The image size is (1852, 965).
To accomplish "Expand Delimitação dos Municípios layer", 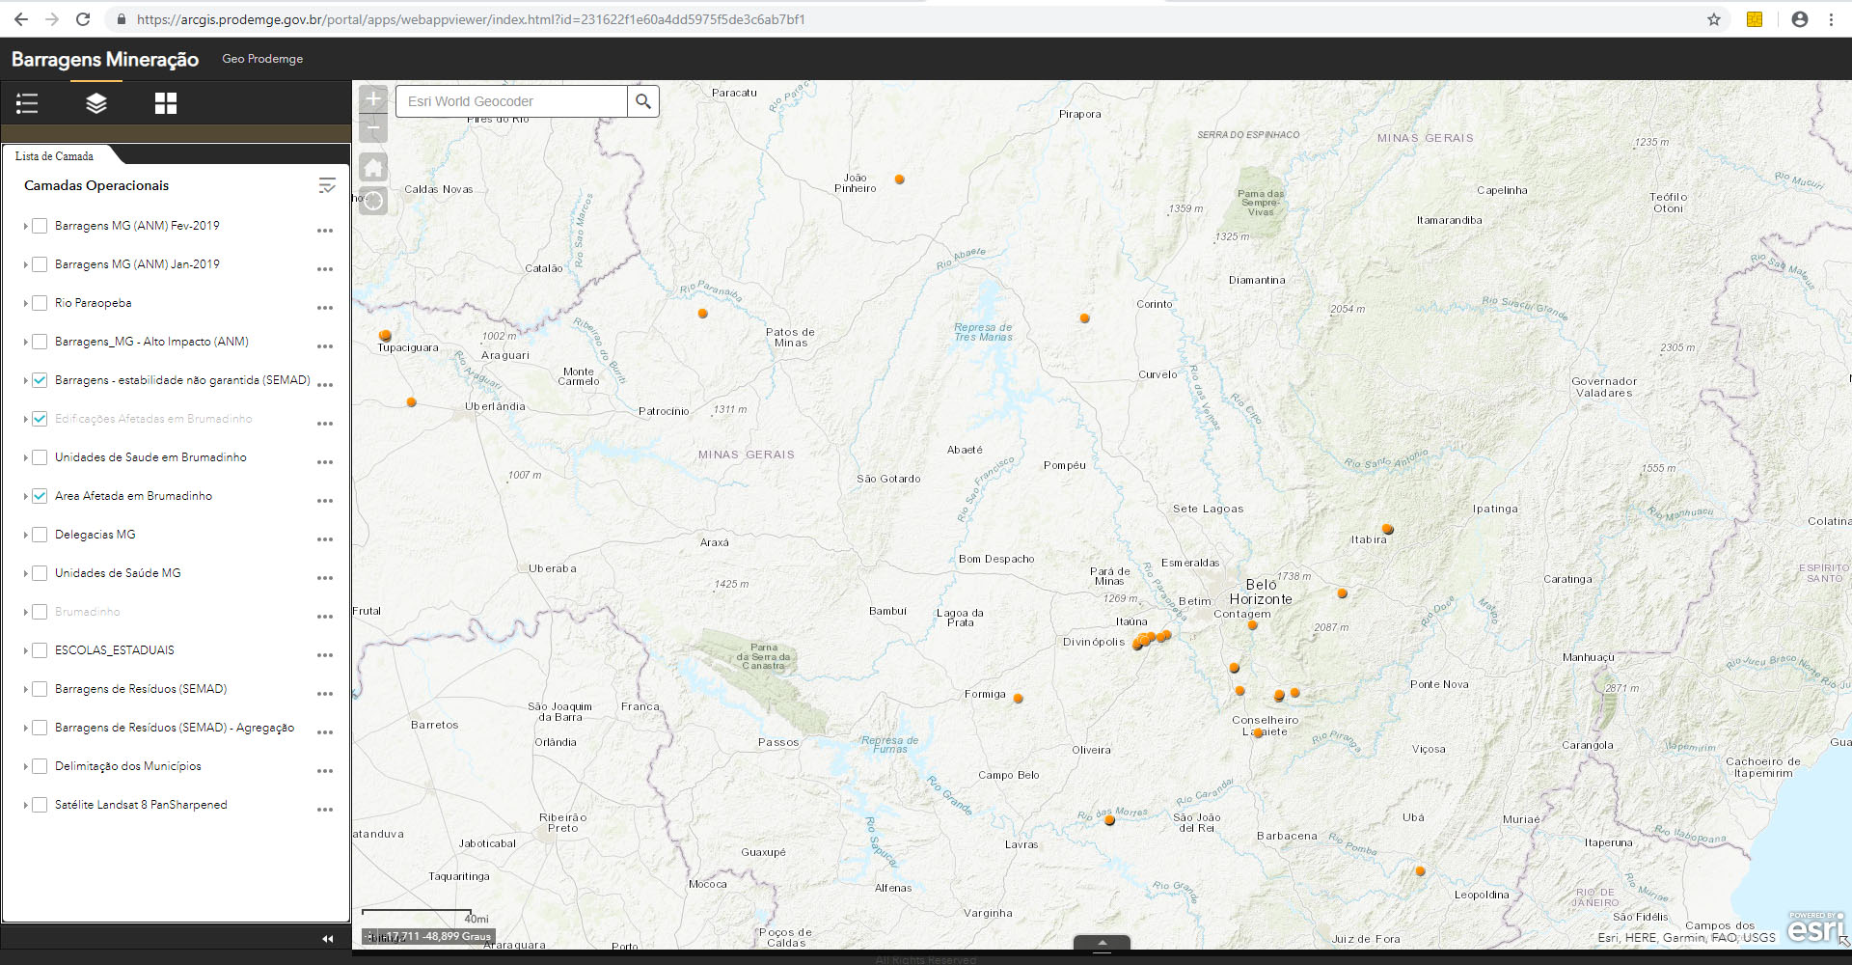I will (25, 766).
